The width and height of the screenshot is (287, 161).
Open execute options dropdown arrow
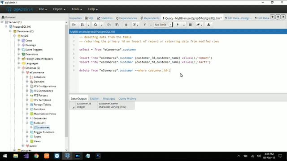coord(184,25)
